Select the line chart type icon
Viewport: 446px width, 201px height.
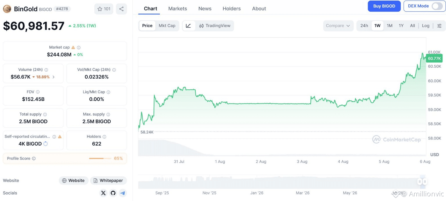coord(188,26)
